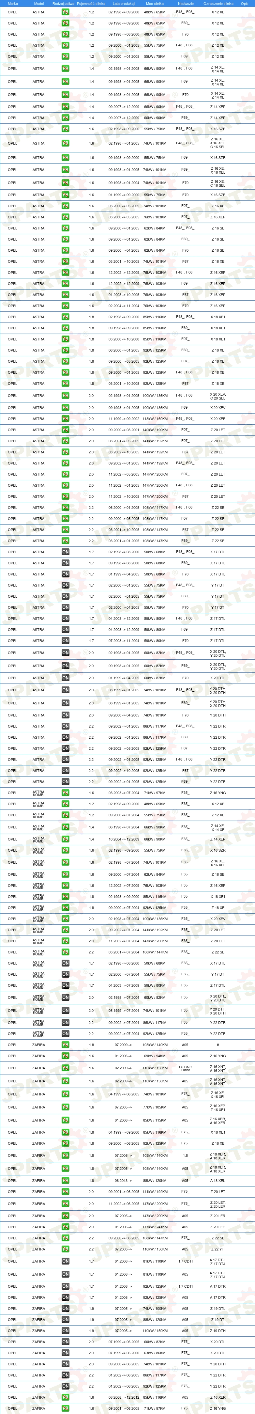The image size is (255, 1414).
Task: Click the 77kW / 105KM power cell
Action: (x=155, y=1107)
